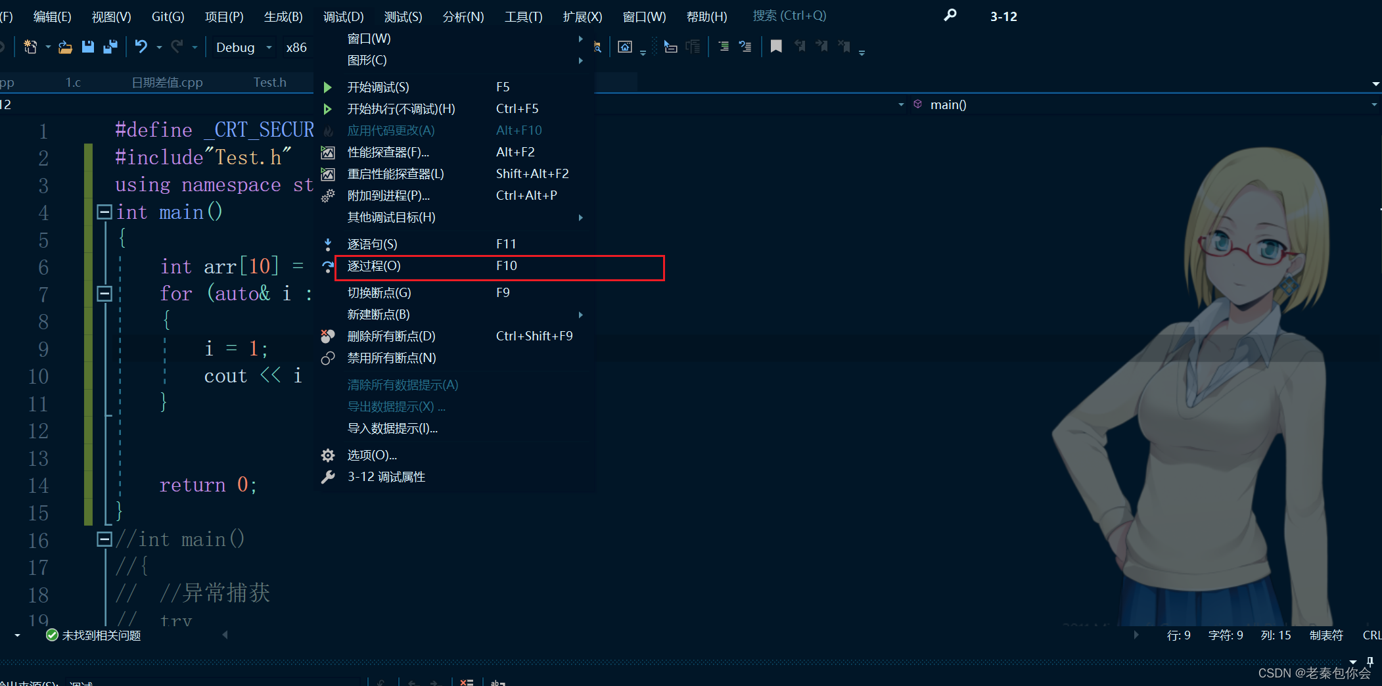Screen dimensions: 1382x686
Task: Click the 制表符 status bar entry
Action: point(1326,635)
